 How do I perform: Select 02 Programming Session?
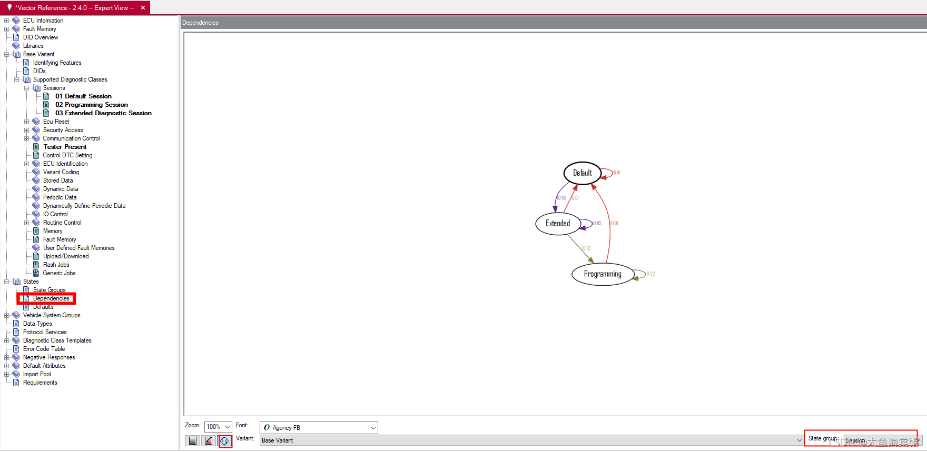92,105
